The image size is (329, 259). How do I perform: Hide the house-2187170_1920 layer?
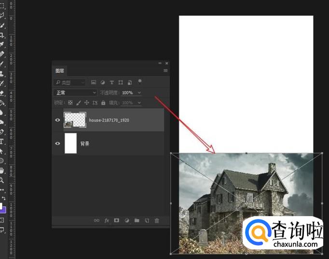coord(57,120)
